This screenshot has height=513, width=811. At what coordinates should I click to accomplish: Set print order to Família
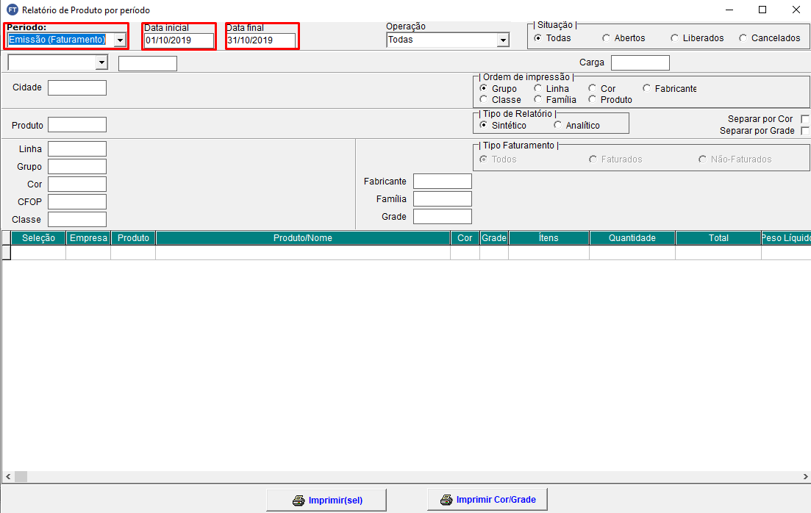pos(538,98)
